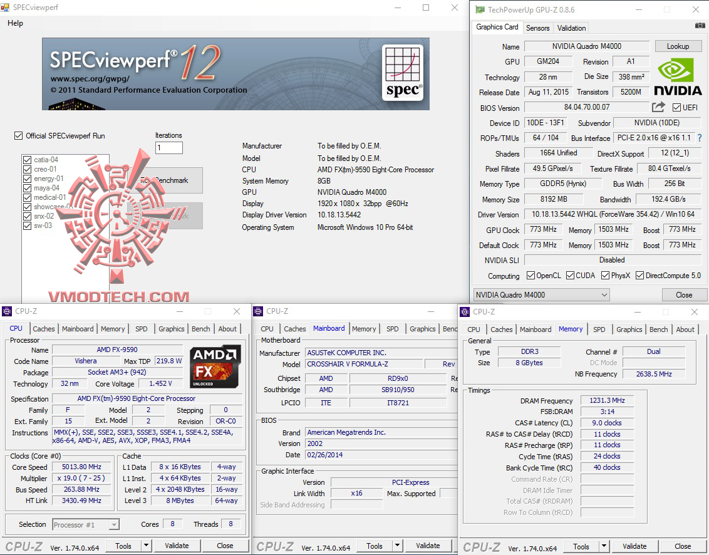Viewport: 709px width, 555px height.
Task: Click the BIOS date value 02/26/2014
Action: (381, 455)
